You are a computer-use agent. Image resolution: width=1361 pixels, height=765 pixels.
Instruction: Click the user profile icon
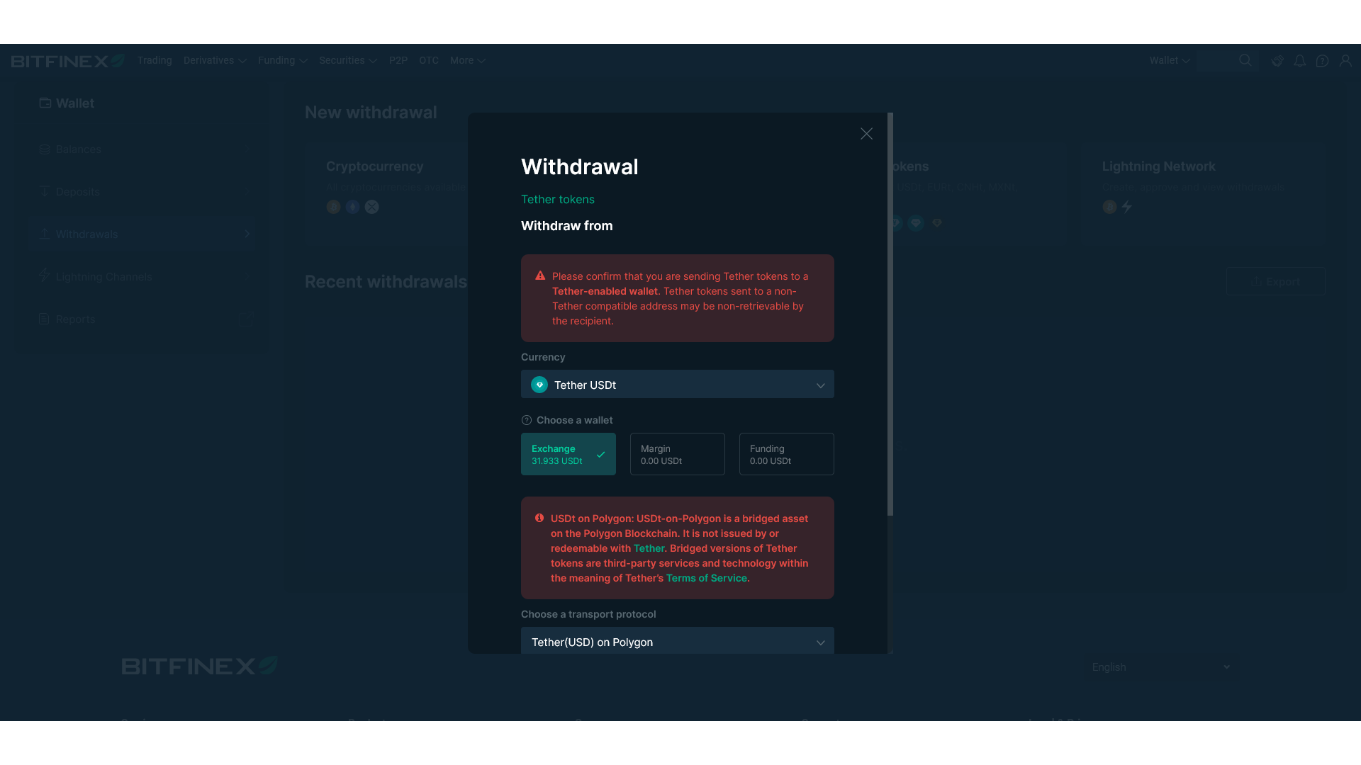point(1345,59)
